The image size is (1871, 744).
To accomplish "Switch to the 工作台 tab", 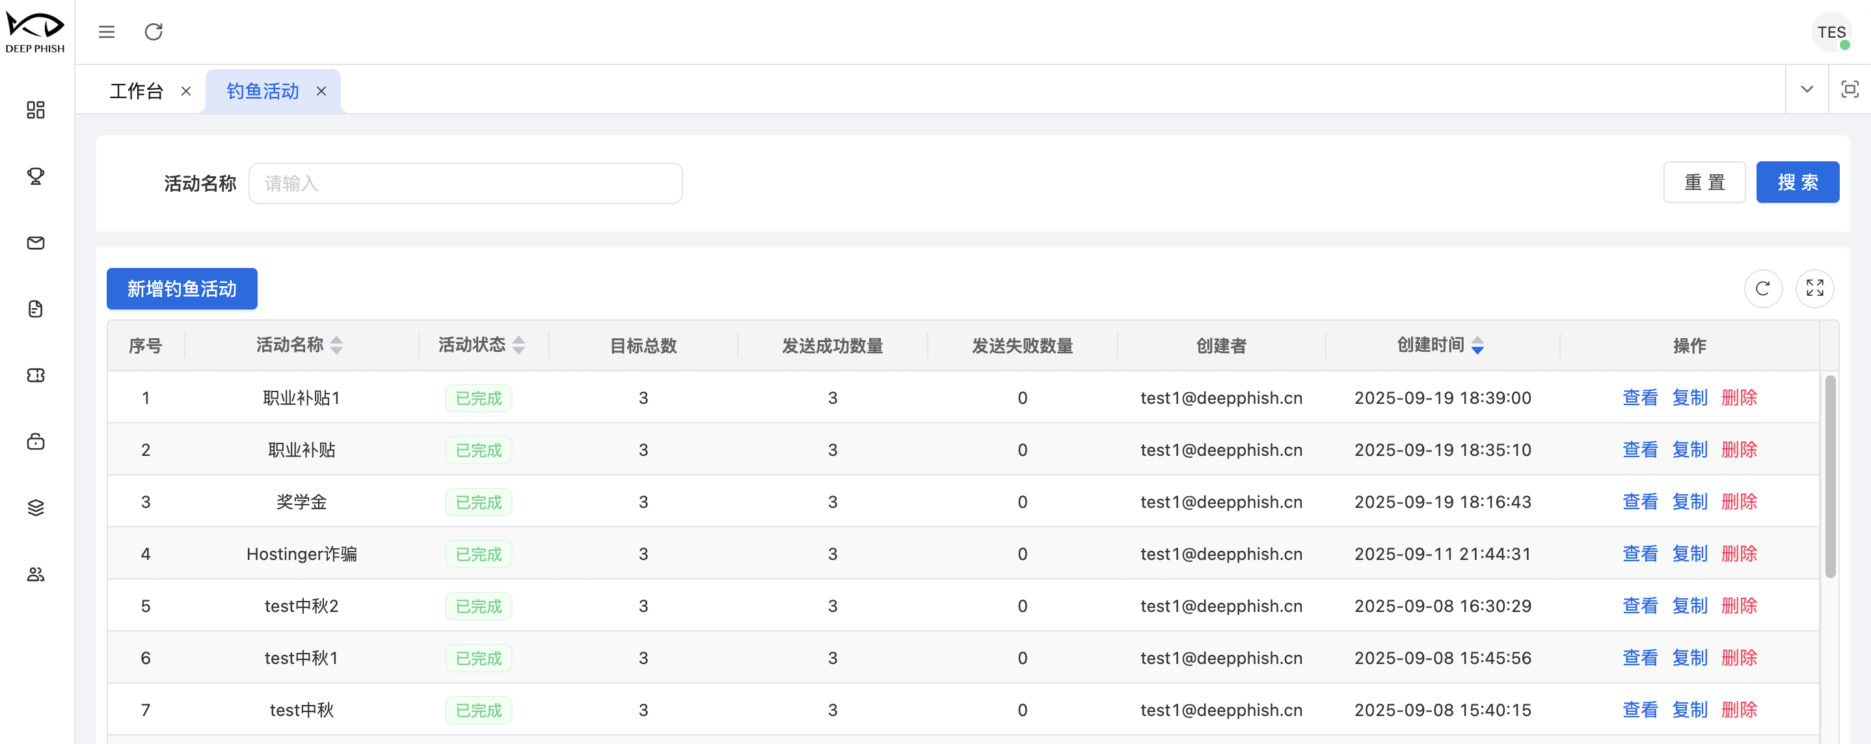I will (137, 91).
